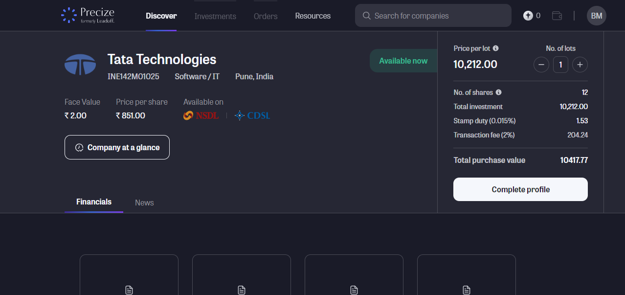Open Company at a glance
Image resolution: width=625 pixels, height=295 pixels.
117,147
